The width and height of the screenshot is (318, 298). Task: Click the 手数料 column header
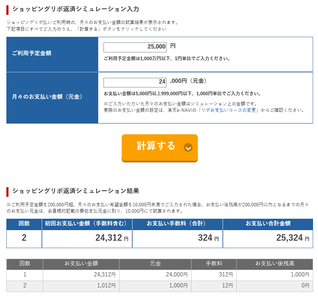[x=214, y=264]
